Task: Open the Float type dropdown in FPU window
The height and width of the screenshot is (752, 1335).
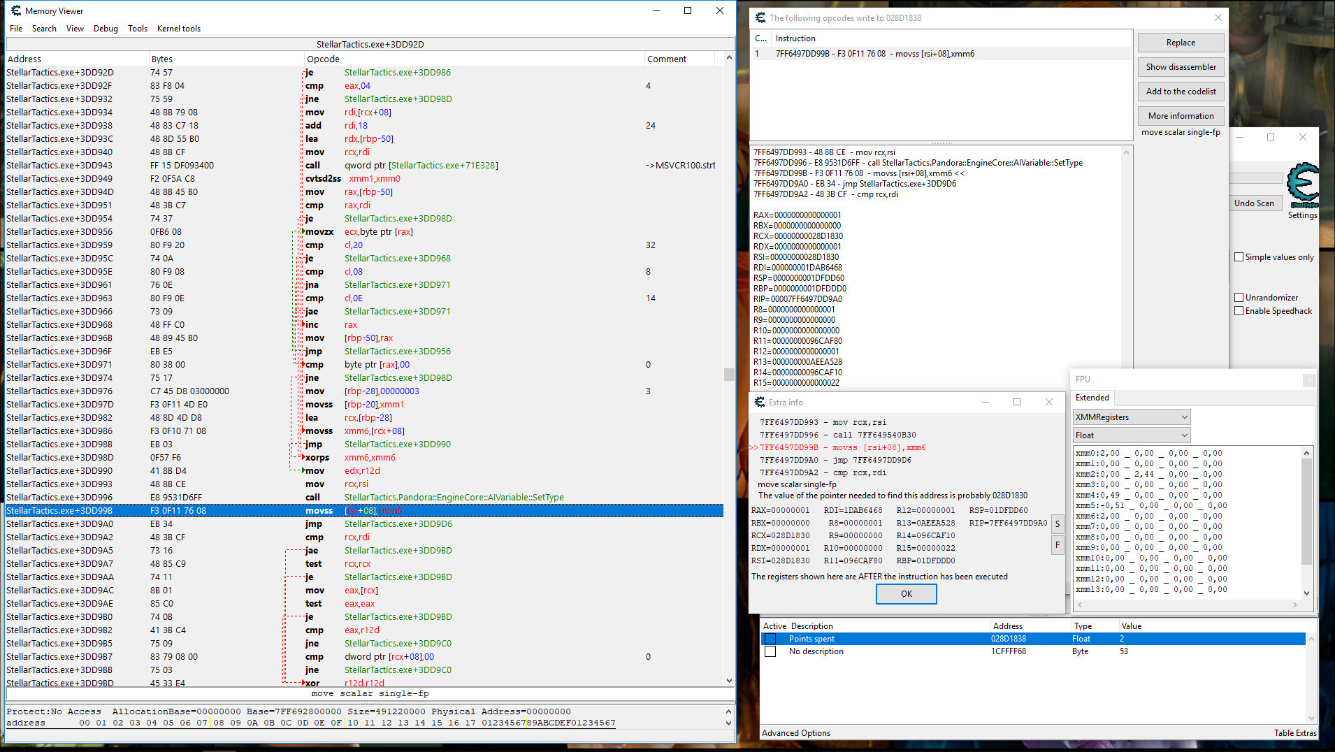Action: tap(1131, 435)
